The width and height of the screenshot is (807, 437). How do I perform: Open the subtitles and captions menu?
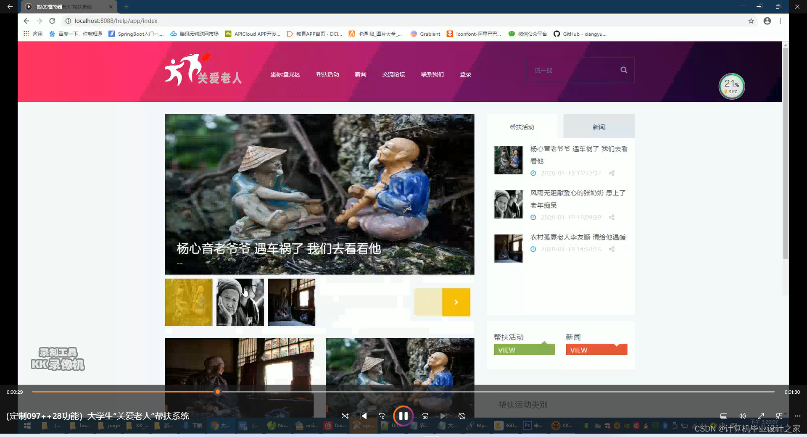[724, 416]
